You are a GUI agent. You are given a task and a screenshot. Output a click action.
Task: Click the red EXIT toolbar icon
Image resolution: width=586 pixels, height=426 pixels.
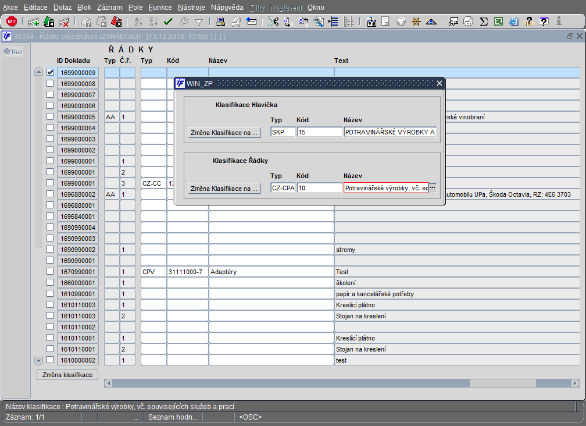[x=12, y=22]
